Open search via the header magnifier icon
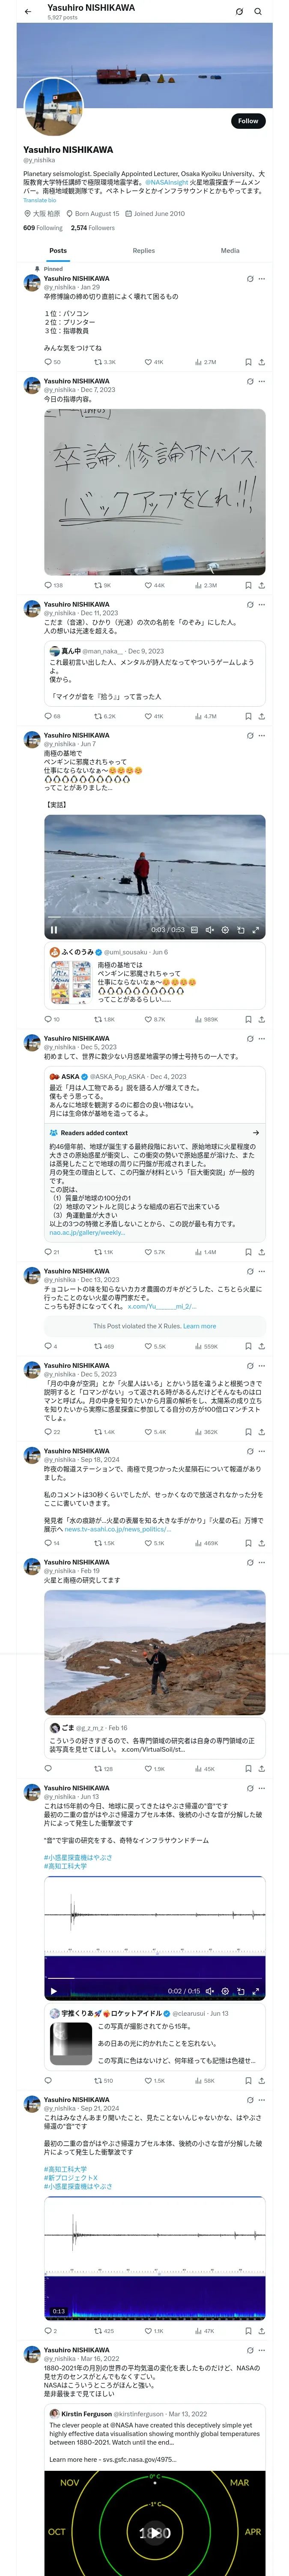The height and width of the screenshot is (2576, 289). (258, 12)
